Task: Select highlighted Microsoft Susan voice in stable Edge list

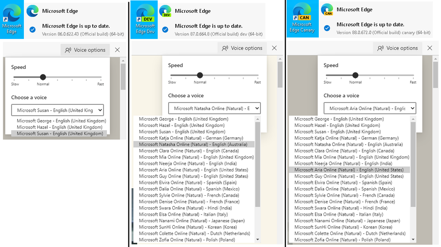Action: pyautogui.click(x=59, y=133)
